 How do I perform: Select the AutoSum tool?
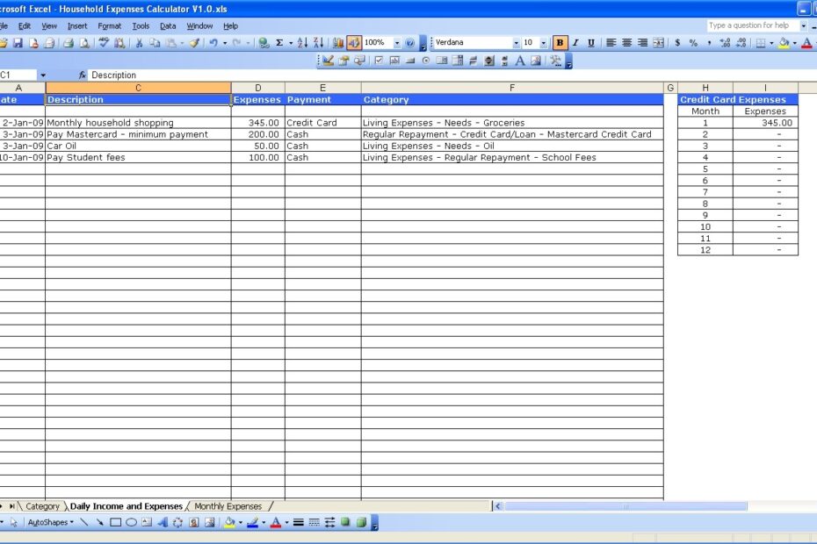pyautogui.click(x=280, y=41)
